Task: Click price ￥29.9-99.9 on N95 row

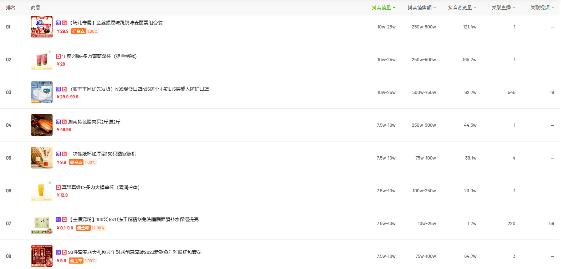Action: click(67, 97)
